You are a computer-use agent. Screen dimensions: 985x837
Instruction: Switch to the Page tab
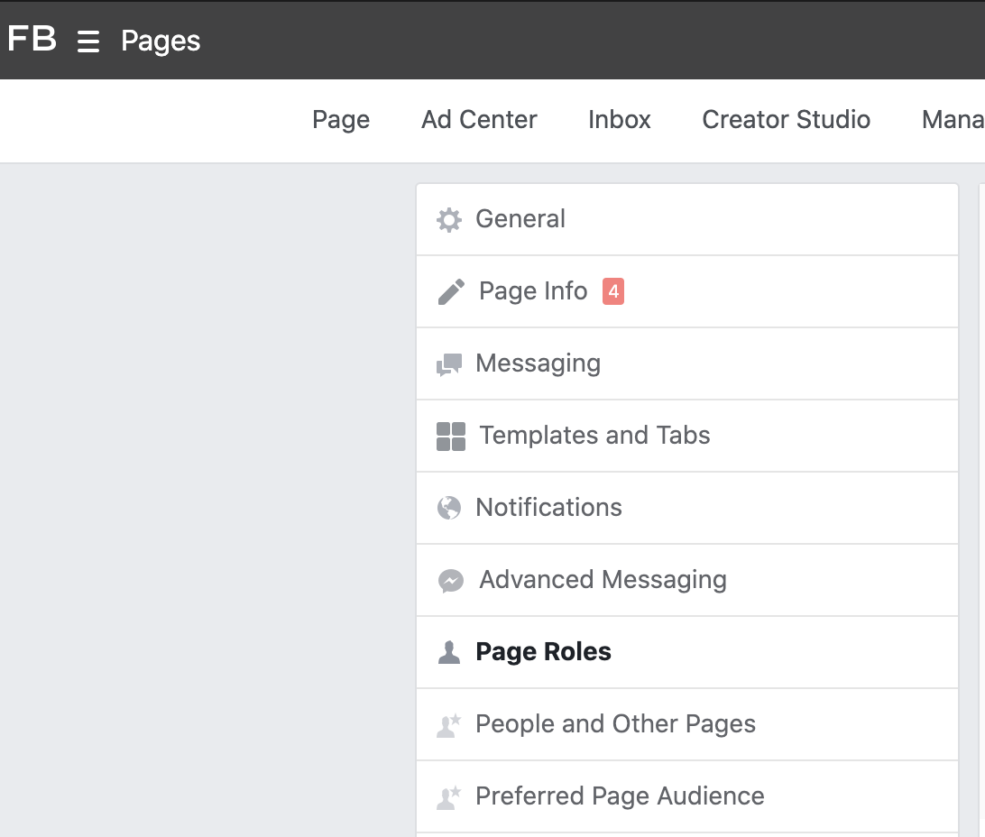click(x=341, y=120)
